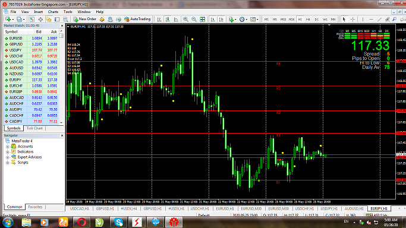406x228 pixels.
Task: Open the Data Window crosshair icon
Action: coord(40,19)
